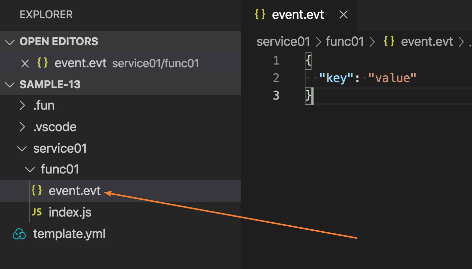Click event.evt in the breadcrumb

[427, 42]
